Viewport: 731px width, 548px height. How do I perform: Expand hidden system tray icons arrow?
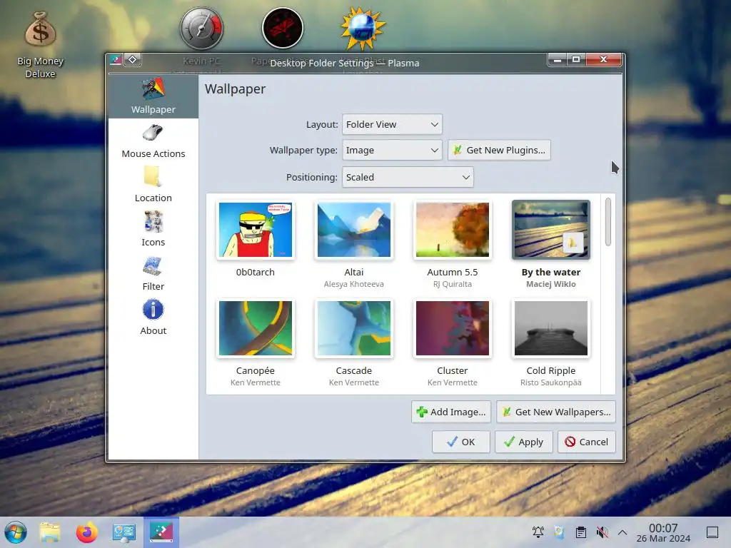(622, 532)
